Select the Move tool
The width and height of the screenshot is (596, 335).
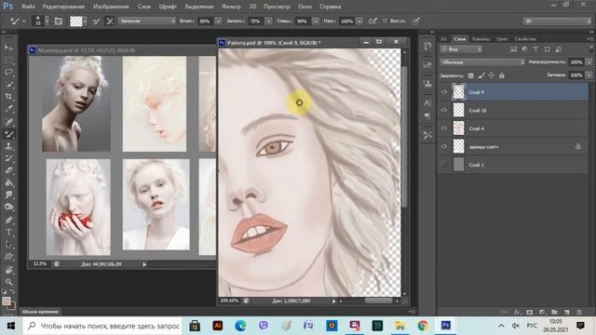[x=8, y=47]
